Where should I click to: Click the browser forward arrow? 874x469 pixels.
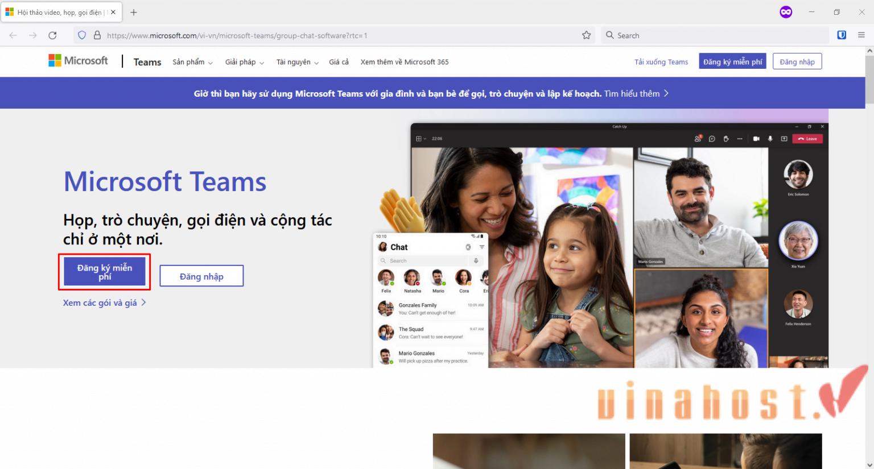33,35
